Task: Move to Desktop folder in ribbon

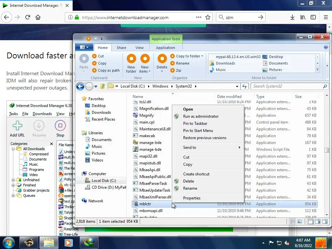Action: [273, 57]
